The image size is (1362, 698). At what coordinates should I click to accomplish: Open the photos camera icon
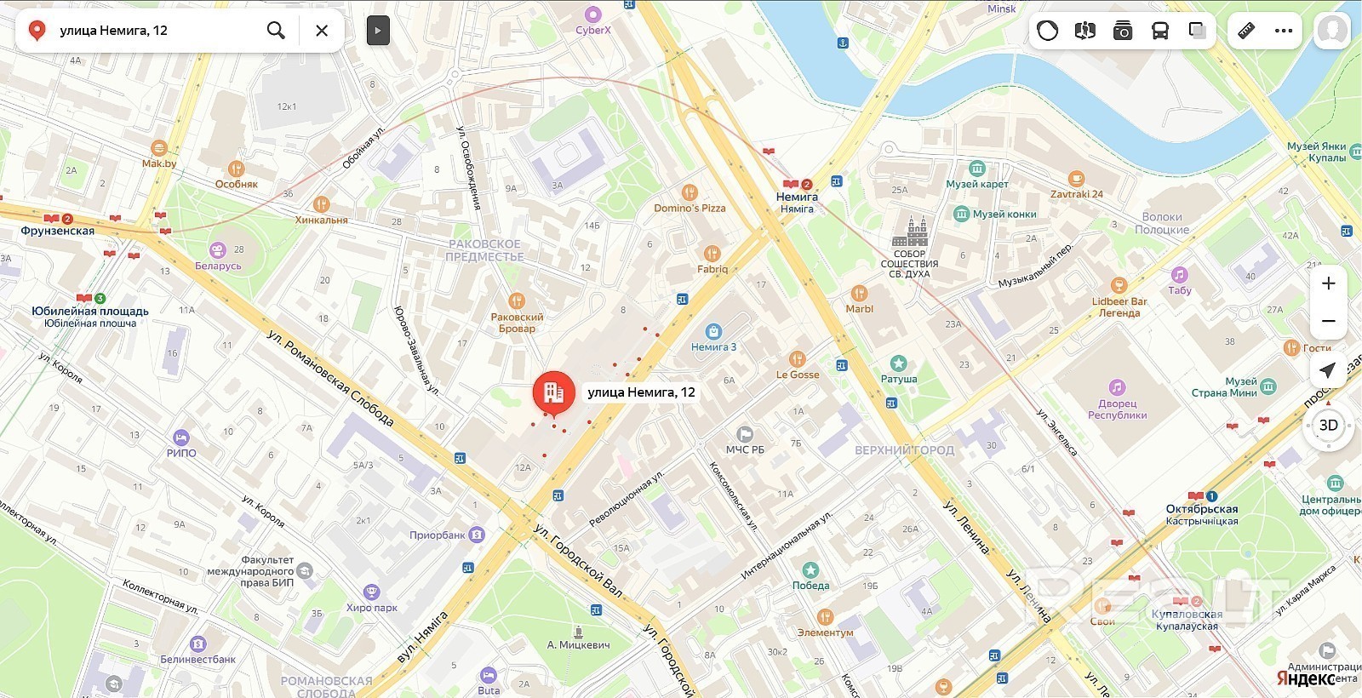[x=1123, y=31]
